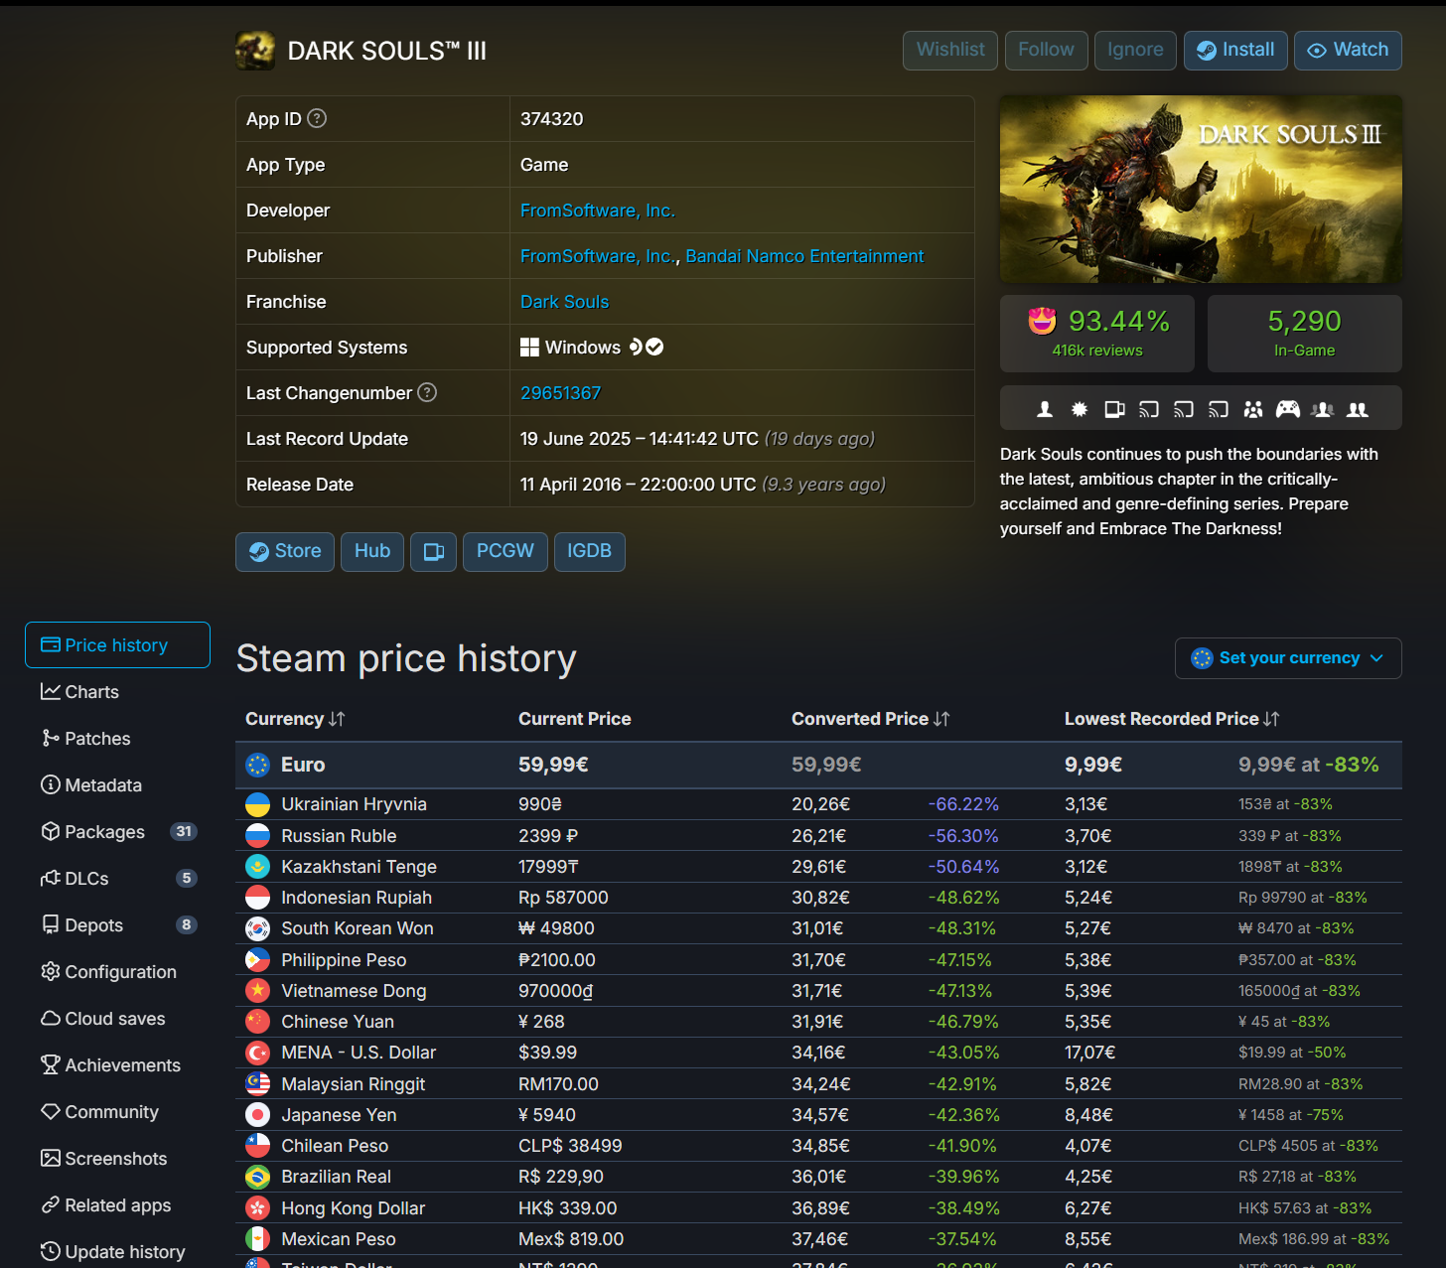Image resolution: width=1446 pixels, height=1268 pixels.
Task: Click the -66.22% difference in the Hryvnia row
Action: (x=963, y=804)
